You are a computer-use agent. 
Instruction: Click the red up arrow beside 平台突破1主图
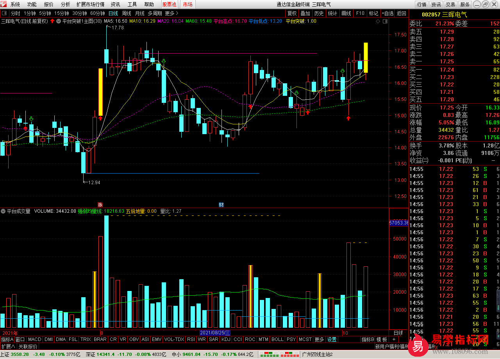click(x=52, y=21)
